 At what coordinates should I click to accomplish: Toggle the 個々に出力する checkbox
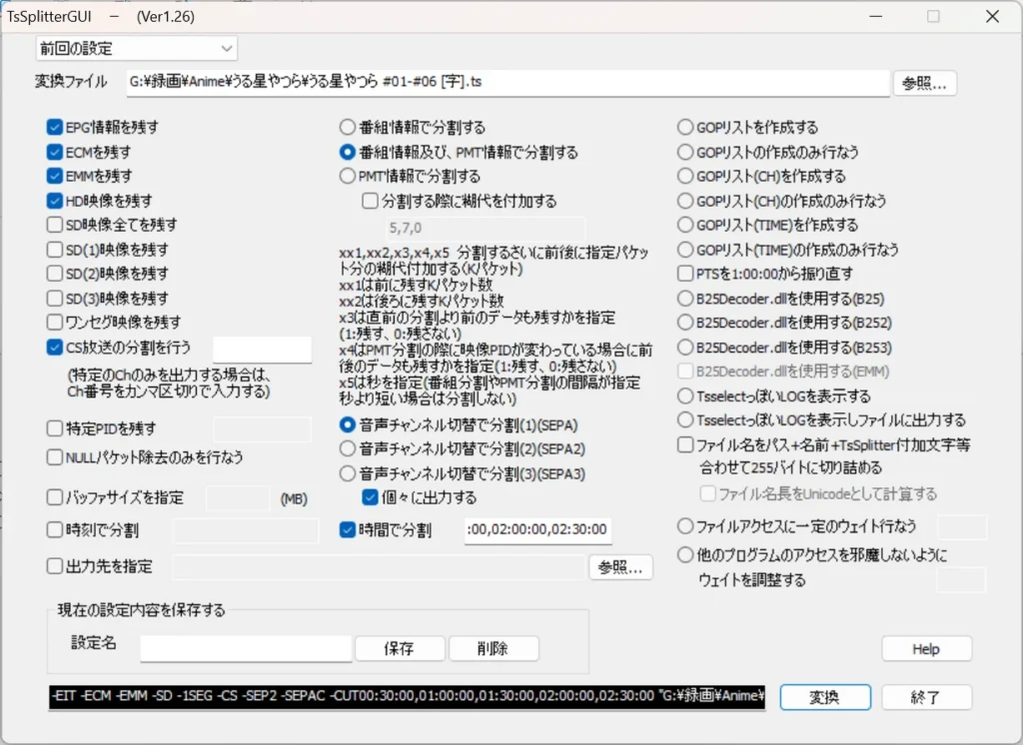(370, 497)
